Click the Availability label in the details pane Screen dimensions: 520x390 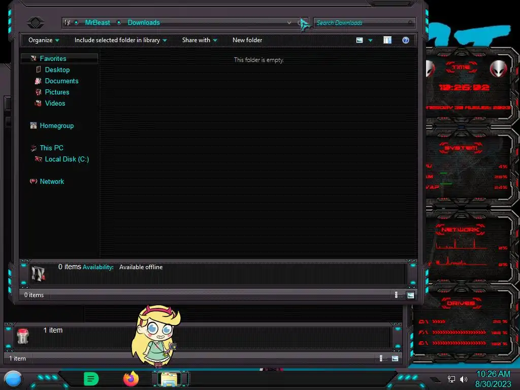[98, 267]
